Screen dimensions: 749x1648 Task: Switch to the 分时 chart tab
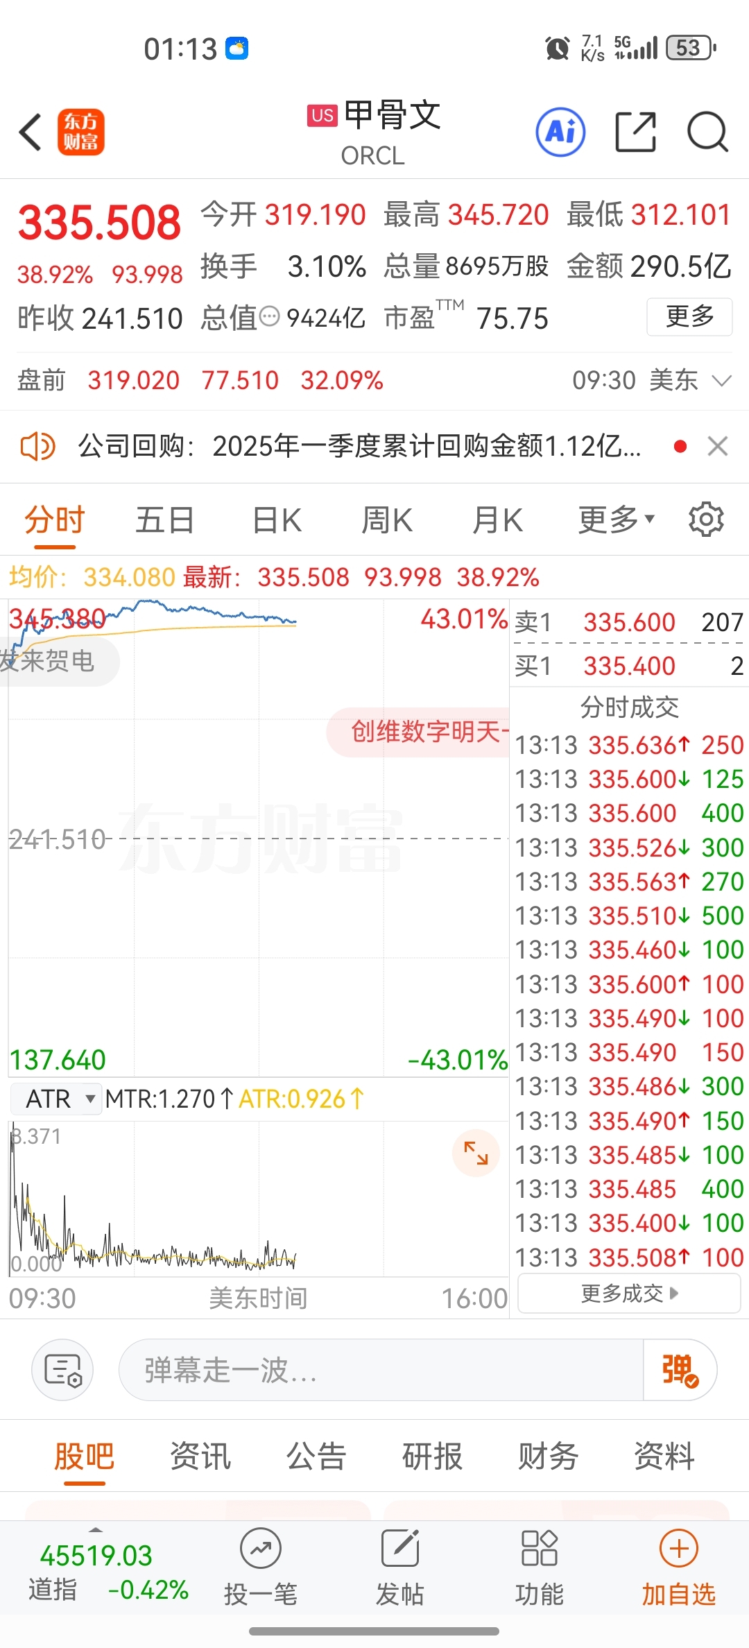(54, 520)
